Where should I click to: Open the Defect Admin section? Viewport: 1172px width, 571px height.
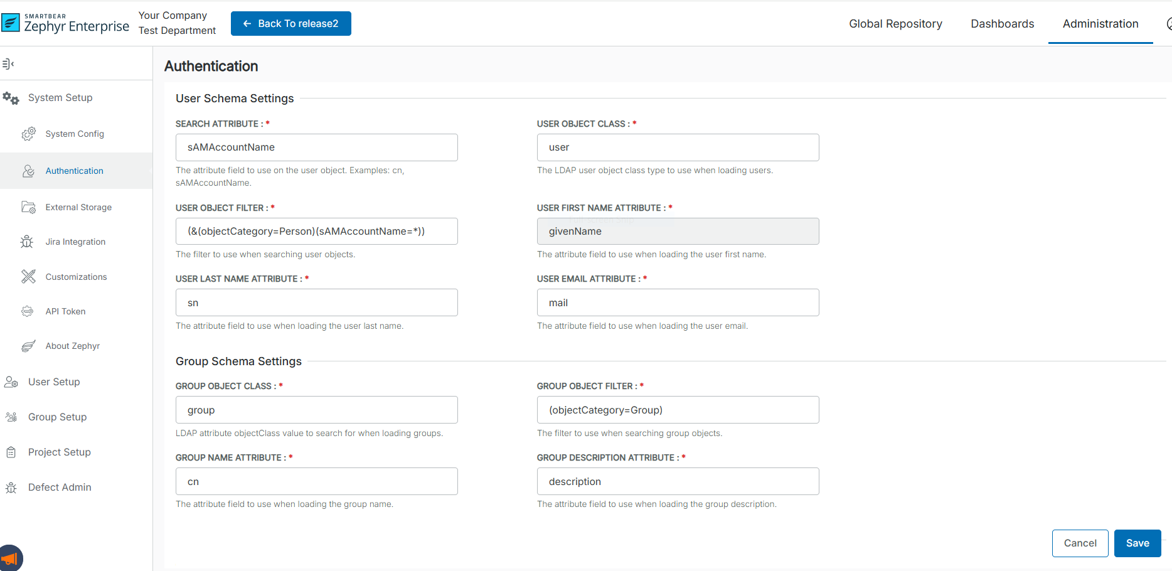(60, 487)
